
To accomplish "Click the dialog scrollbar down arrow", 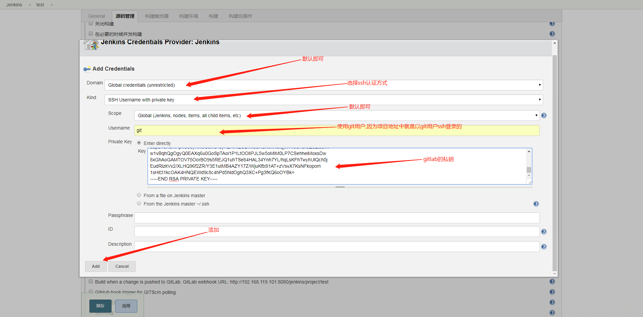I will (x=555, y=274).
